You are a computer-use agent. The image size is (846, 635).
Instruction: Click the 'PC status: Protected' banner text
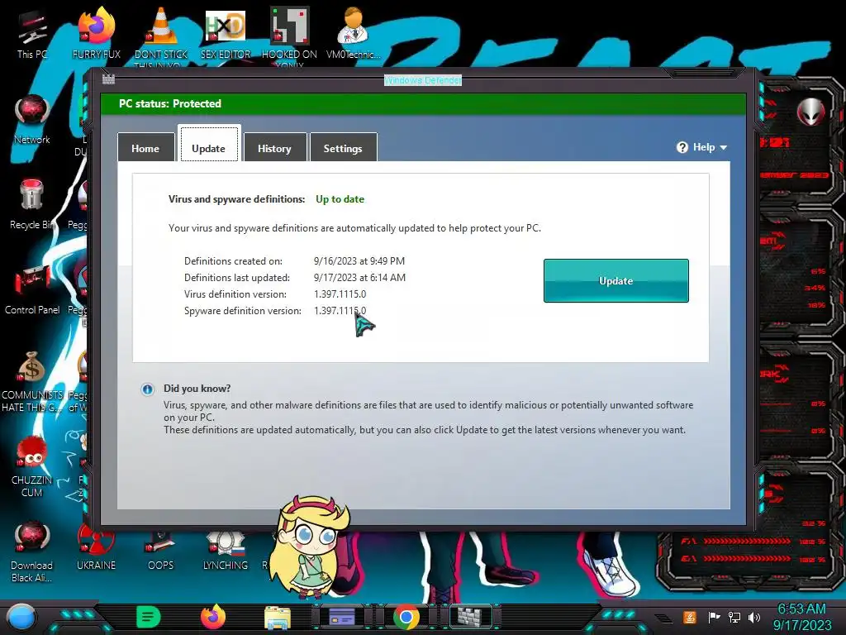point(170,103)
